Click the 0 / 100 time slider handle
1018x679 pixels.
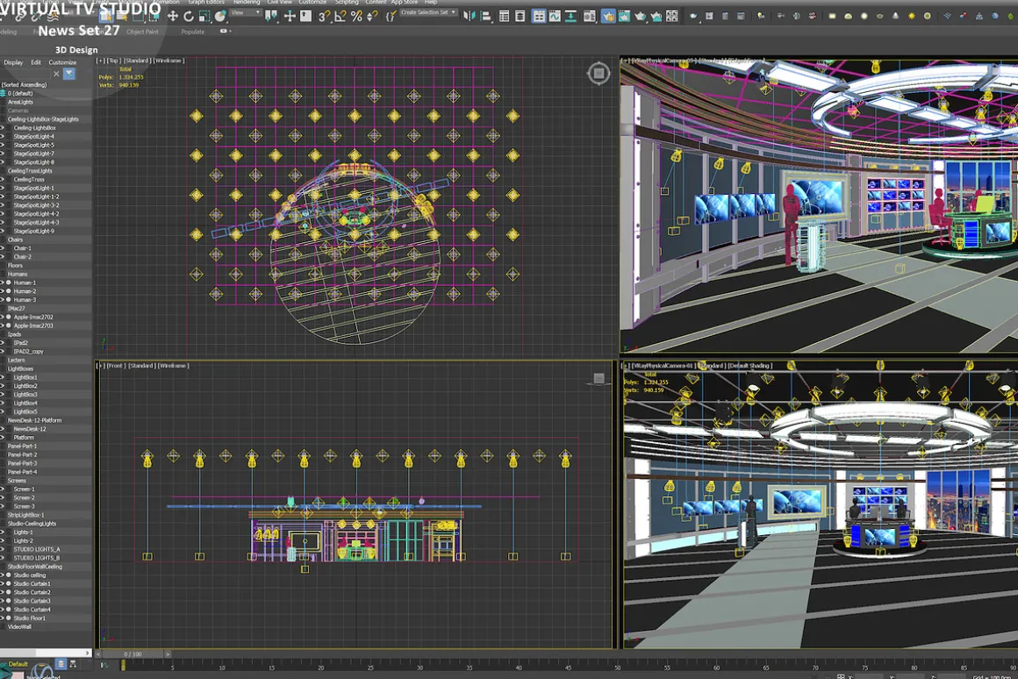[133, 654]
